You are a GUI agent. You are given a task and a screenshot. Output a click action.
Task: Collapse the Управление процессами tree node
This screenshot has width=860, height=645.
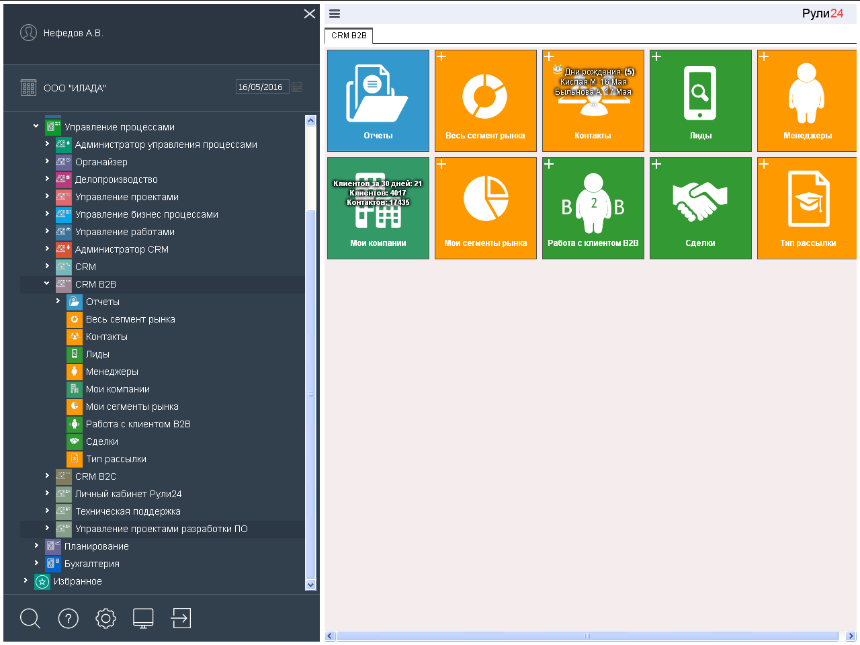tap(36, 126)
